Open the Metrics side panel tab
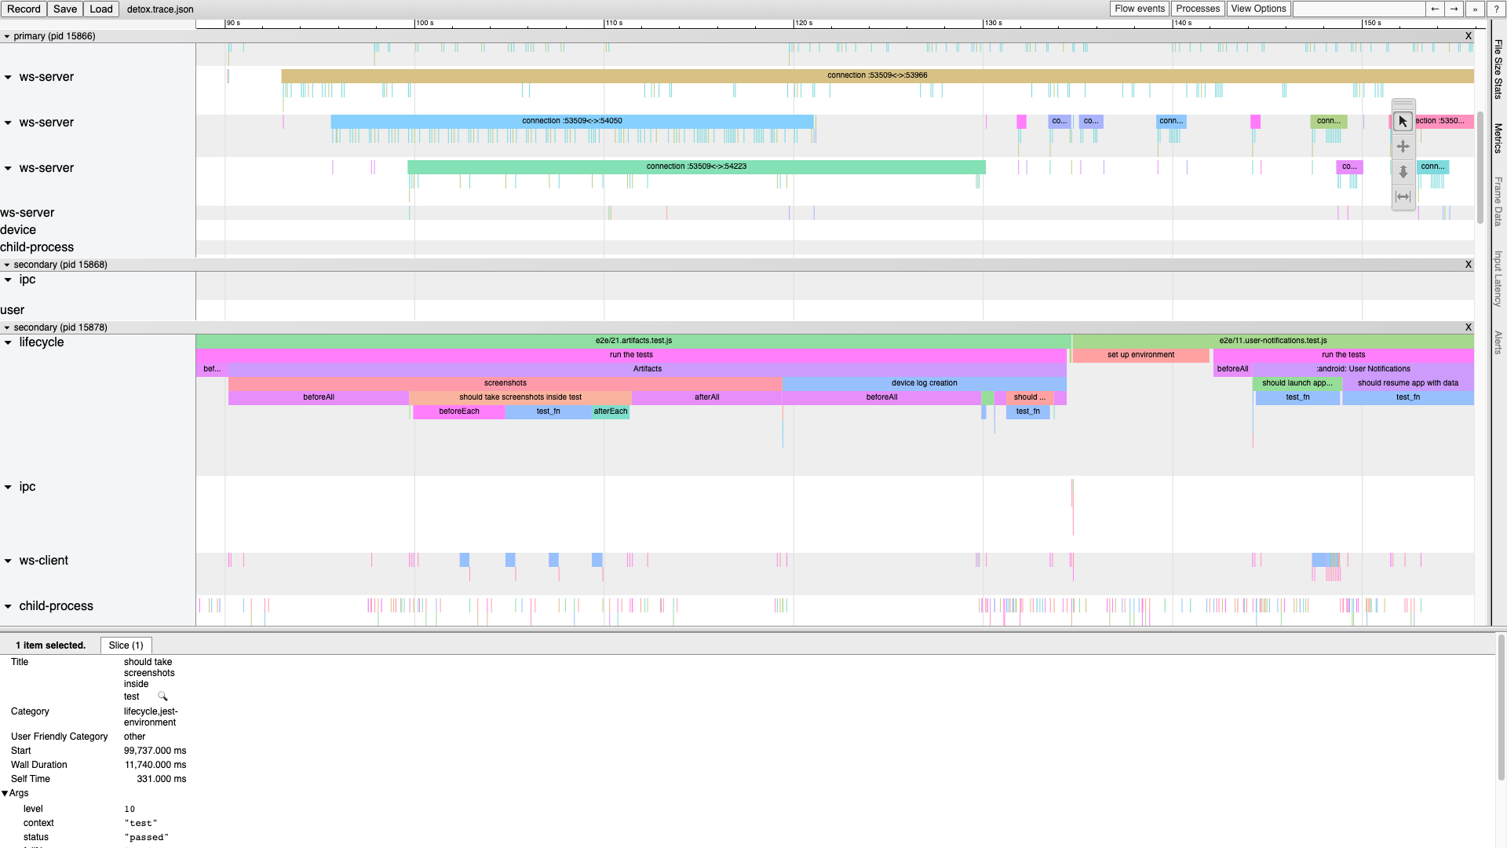This screenshot has height=848, width=1507. pos(1498,138)
